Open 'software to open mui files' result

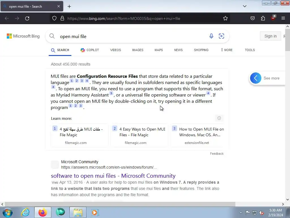(x=113, y=175)
